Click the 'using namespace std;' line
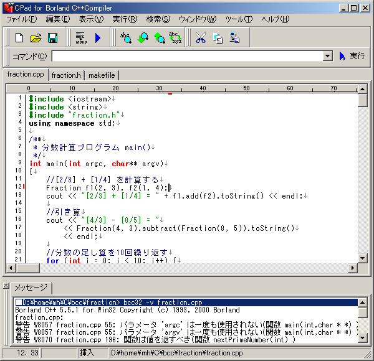This screenshot has width=374, height=361. tap(74, 123)
